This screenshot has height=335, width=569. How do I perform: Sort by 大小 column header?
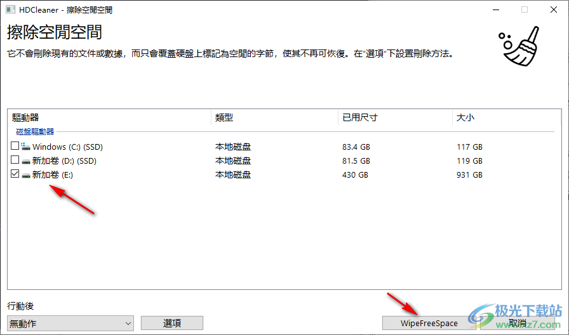506,117
